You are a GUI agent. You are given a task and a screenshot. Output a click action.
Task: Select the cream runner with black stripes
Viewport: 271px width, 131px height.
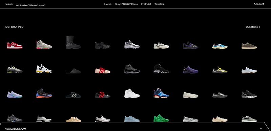(161, 46)
